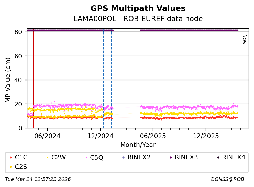The image size is (254, 187).
Task: Click the GPS Multipath Values title
Action: (x=138, y=8)
